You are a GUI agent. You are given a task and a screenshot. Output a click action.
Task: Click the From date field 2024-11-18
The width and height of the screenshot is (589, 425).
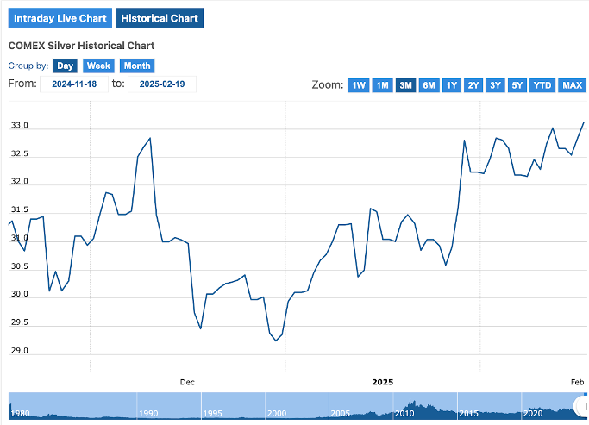coord(74,84)
